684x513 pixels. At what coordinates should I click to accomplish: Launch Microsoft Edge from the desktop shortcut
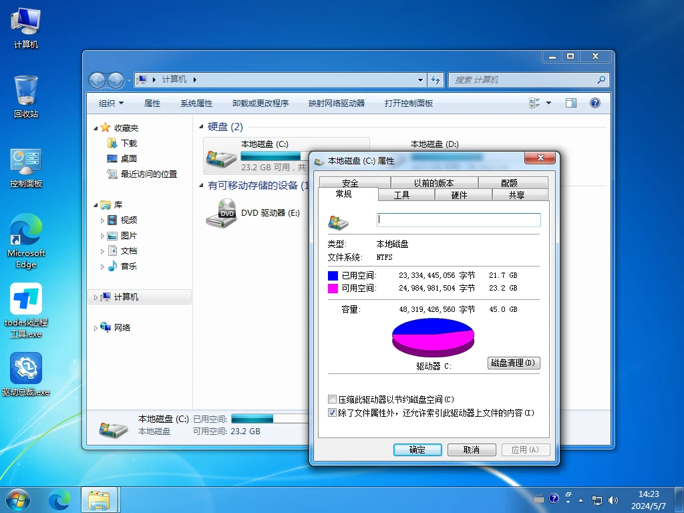tap(26, 240)
